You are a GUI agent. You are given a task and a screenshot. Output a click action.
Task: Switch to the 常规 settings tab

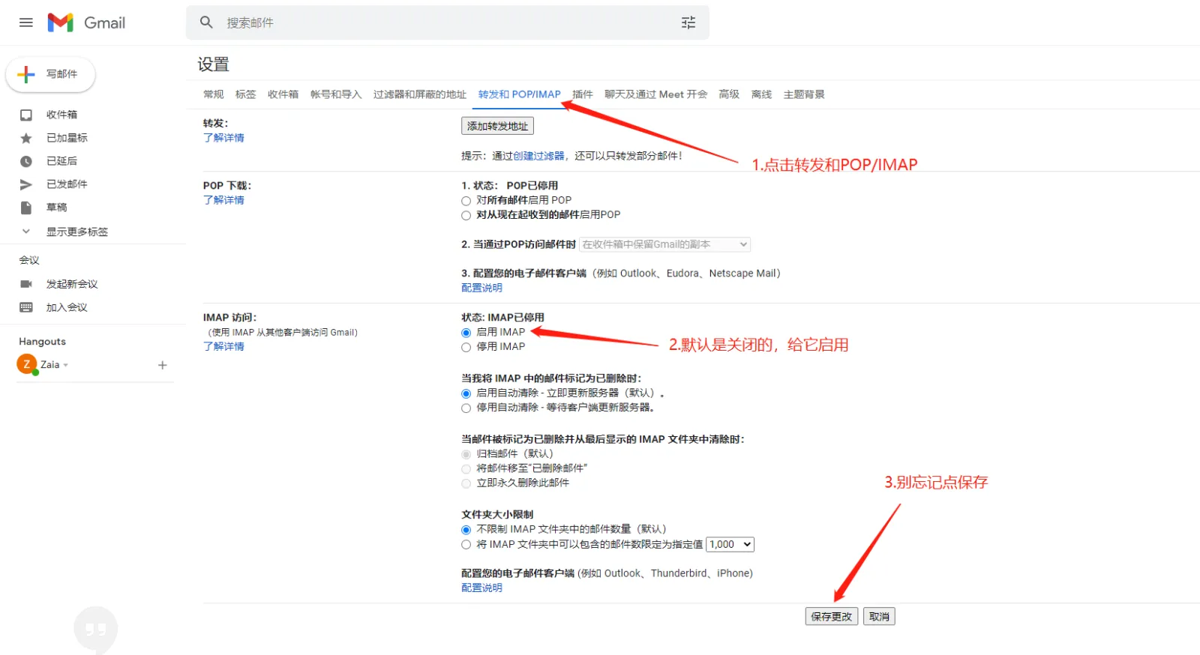(214, 94)
